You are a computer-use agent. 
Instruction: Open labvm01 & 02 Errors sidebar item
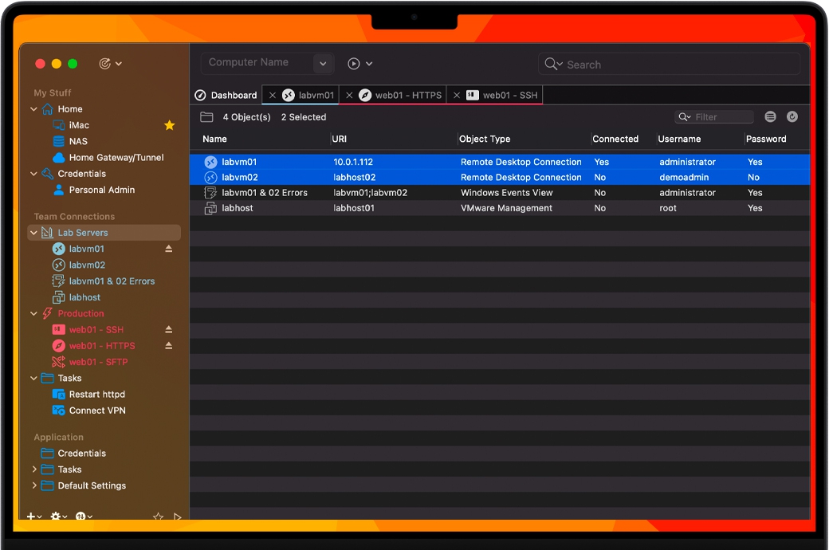103,281
